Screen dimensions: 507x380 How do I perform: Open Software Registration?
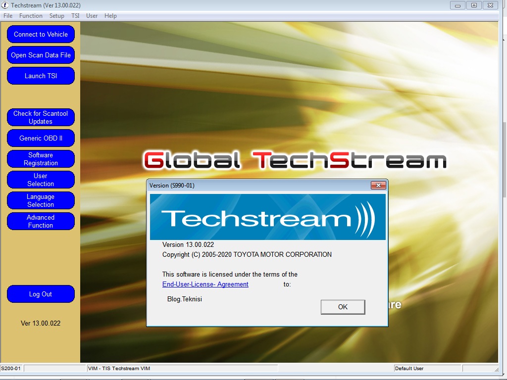(x=41, y=159)
